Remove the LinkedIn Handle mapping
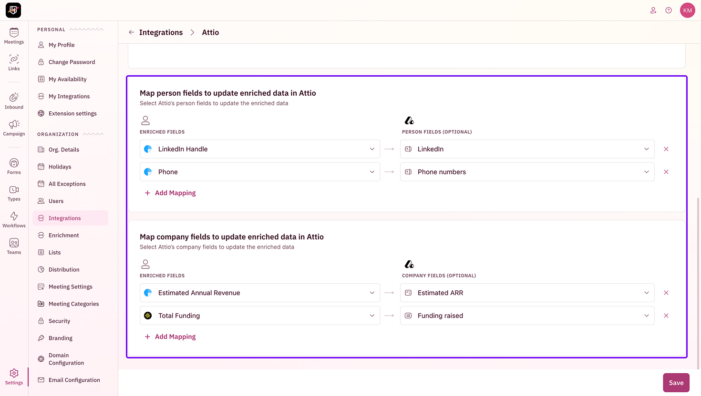Viewport: 701px width, 396px height. [x=666, y=149]
